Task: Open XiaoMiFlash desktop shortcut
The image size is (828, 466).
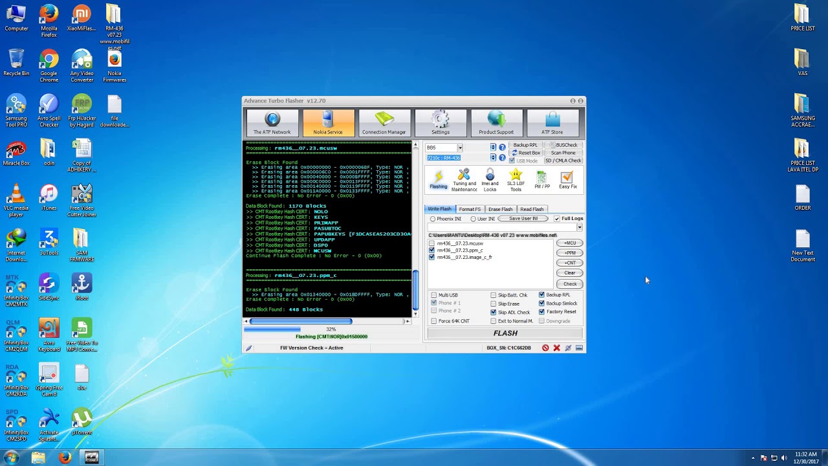Action: click(x=82, y=19)
